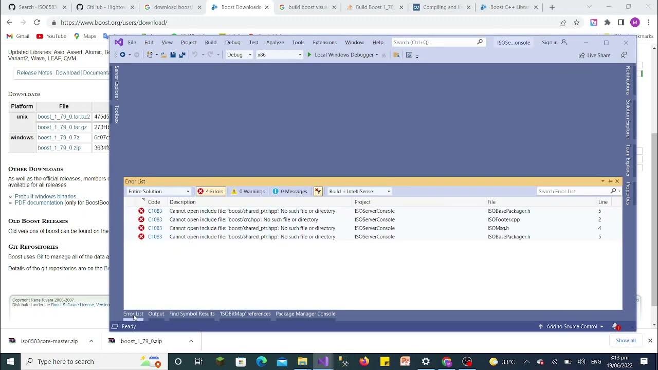This screenshot has width=658, height=370.
Task: Click the browser reload icon
Action: pos(36,22)
